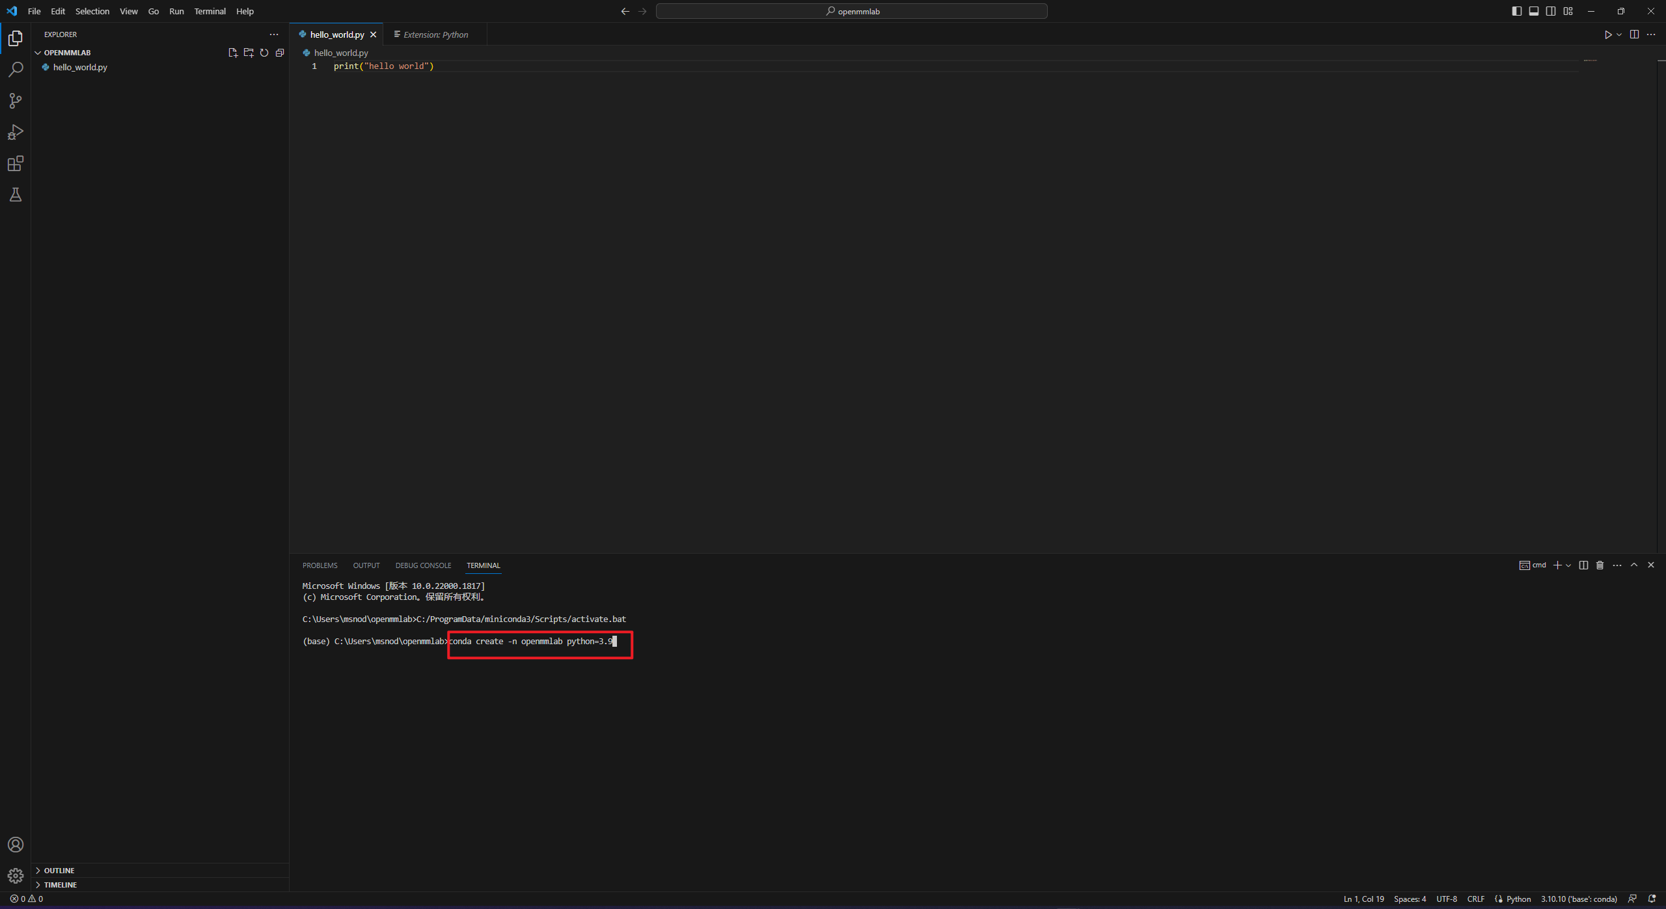Screen dimensions: 1666x909
Task: Open the Terminal menu
Action: pos(210,11)
